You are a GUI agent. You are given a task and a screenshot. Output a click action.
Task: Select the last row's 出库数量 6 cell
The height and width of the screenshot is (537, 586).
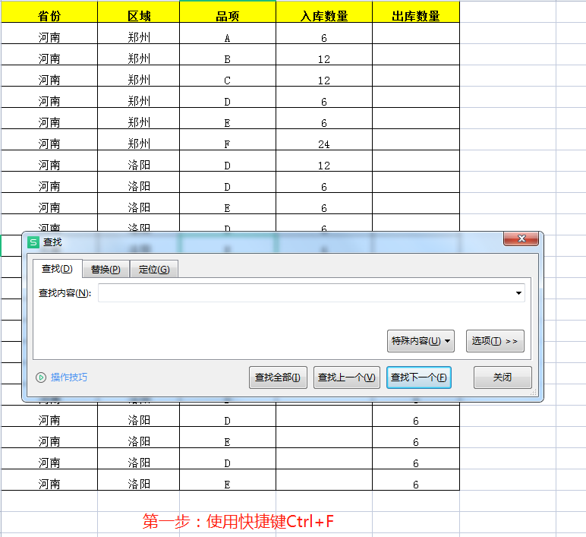click(416, 480)
